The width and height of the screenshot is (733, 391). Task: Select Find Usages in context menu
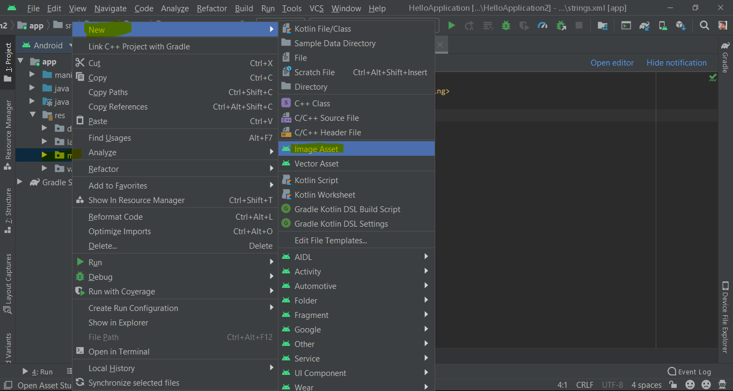(175, 137)
